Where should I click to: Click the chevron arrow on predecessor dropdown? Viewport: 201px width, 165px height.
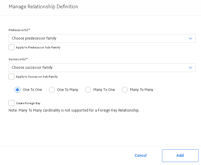pyautogui.click(x=190, y=38)
